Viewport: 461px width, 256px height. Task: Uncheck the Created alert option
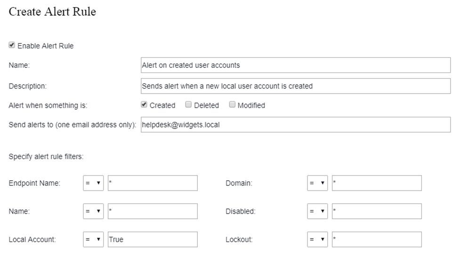tap(144, 105)
